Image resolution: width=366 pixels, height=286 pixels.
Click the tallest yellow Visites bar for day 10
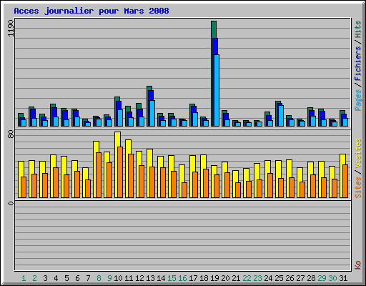[117, 139]
